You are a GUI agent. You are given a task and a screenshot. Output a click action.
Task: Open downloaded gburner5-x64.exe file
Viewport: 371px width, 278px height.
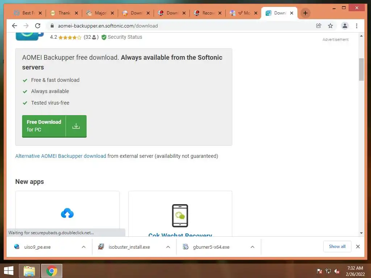point(211,247)
